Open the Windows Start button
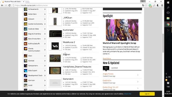Image resolution: width=172 pixels, height=97 pixels. (x=168, y=2)
